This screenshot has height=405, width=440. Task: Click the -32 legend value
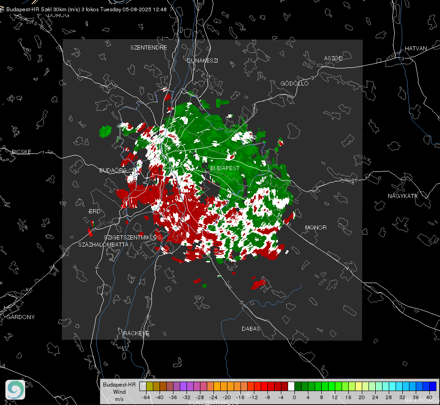187,397
